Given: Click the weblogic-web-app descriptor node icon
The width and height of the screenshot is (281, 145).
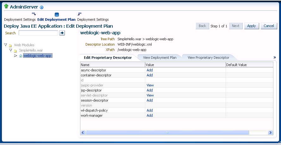Looking at the screenshot, I should coord(21,56).
